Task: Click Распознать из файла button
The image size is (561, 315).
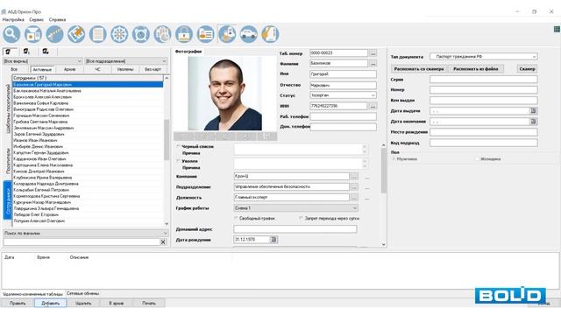Action: [476, 69]
